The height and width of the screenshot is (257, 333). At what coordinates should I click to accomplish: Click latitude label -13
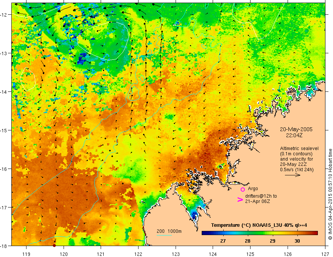(x=3, y=53)
